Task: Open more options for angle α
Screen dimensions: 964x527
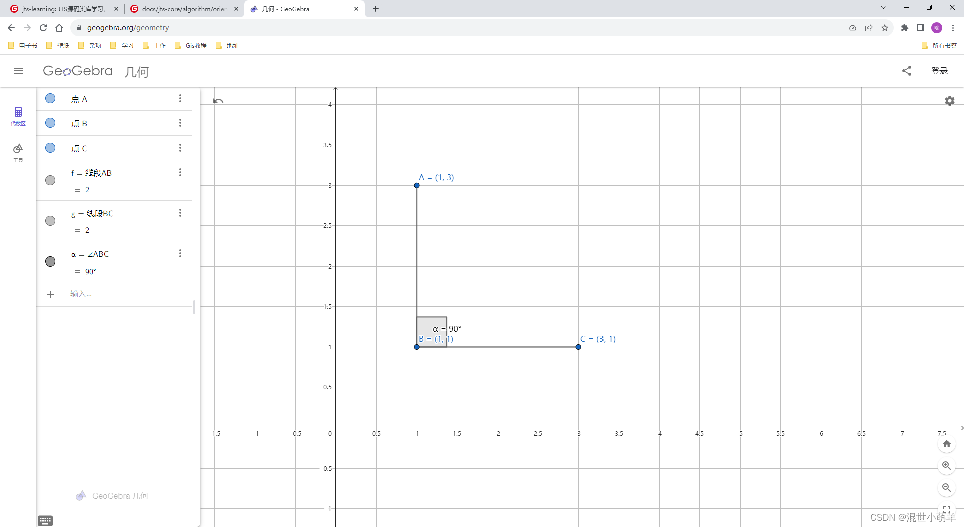Action: click(180, 253)
